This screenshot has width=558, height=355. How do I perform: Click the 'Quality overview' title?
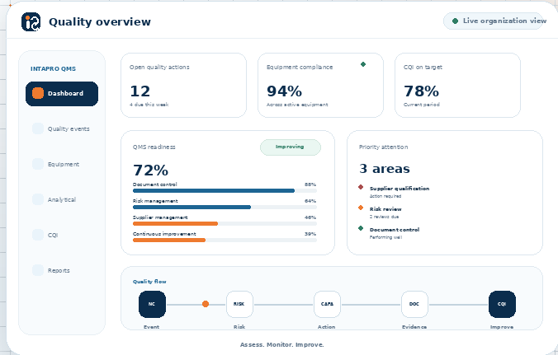pos(100,22)
